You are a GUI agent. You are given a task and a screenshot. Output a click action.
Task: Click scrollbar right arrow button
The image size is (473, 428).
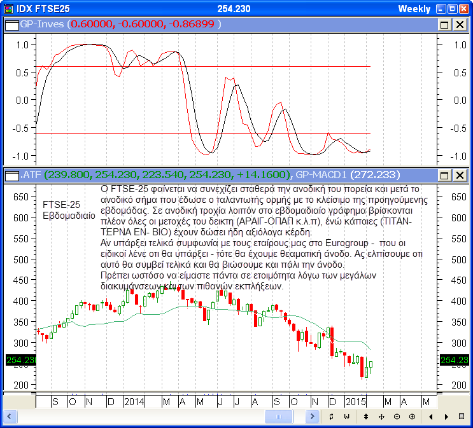tap(312, 417)
